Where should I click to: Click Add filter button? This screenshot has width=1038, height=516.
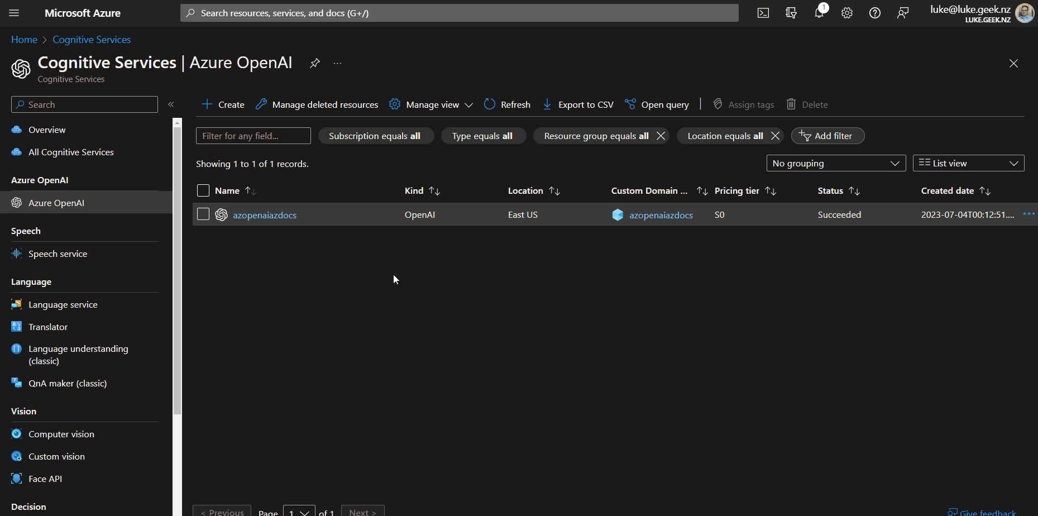coord(827,136)
